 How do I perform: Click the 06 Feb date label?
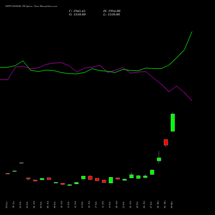click(48, 205)
